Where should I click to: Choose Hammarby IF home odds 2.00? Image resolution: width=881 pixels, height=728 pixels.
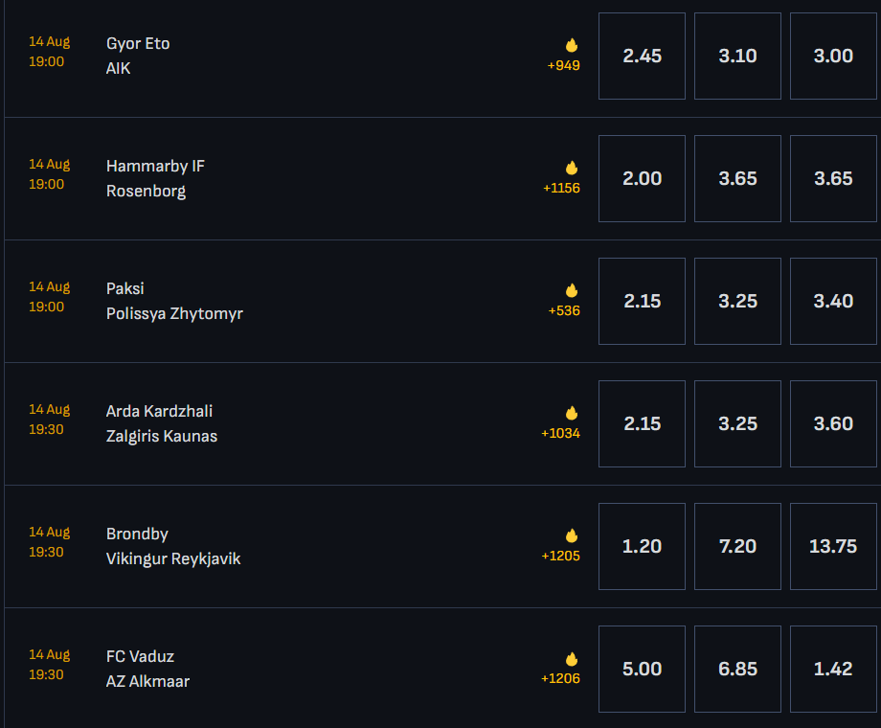642,178
